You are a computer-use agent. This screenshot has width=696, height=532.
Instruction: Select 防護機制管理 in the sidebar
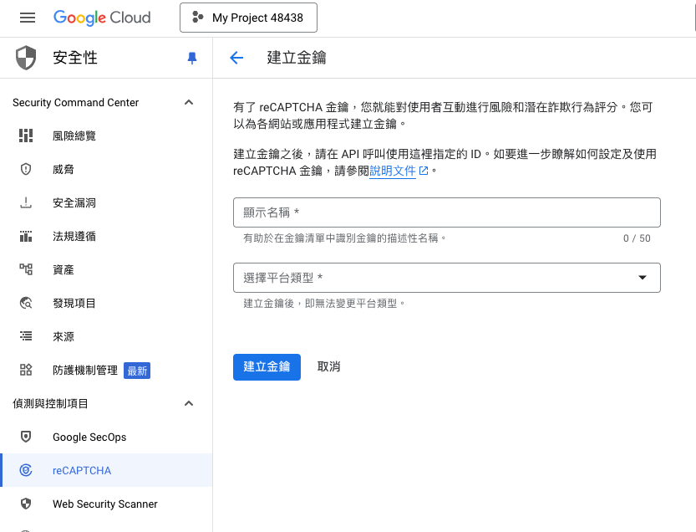85,370
